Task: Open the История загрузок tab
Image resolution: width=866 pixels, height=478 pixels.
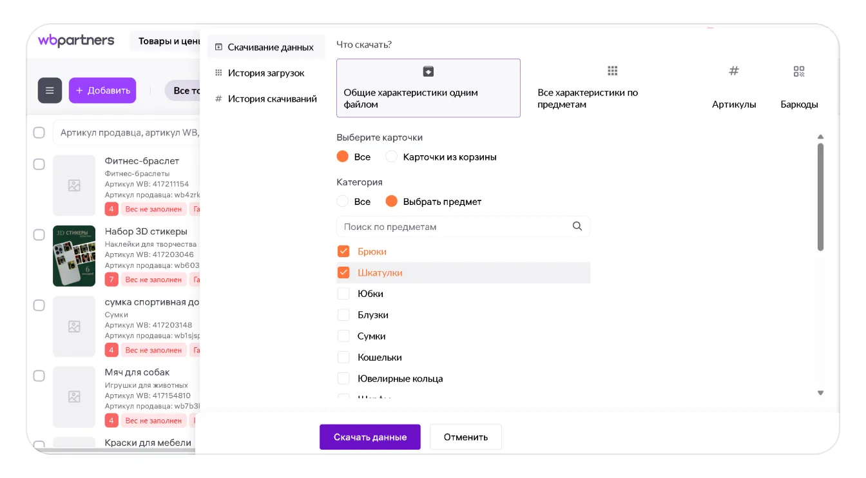Action: point(265,73)
